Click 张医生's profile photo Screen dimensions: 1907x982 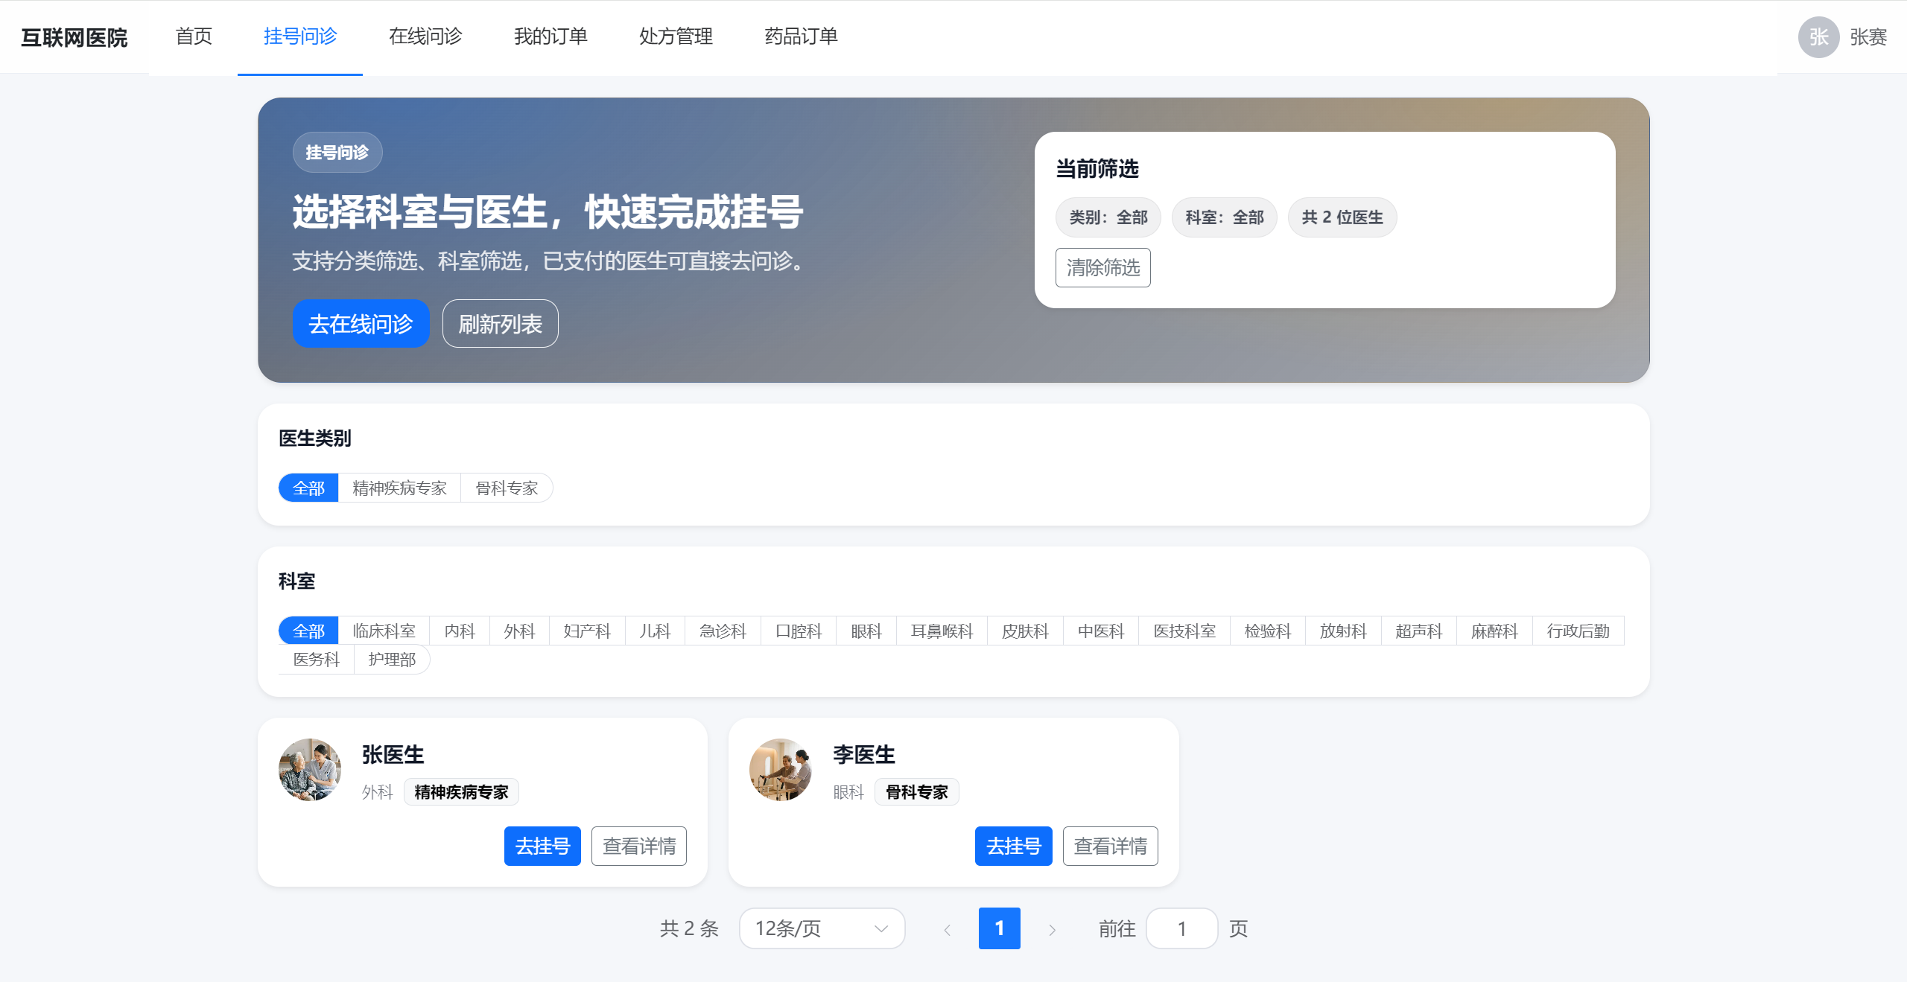[309, 770]
